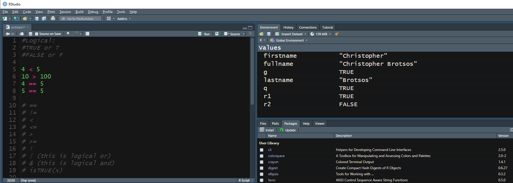
Task: Load workspace folder icon in Environment
Action: pyautogui.click(x=262, y=34)
